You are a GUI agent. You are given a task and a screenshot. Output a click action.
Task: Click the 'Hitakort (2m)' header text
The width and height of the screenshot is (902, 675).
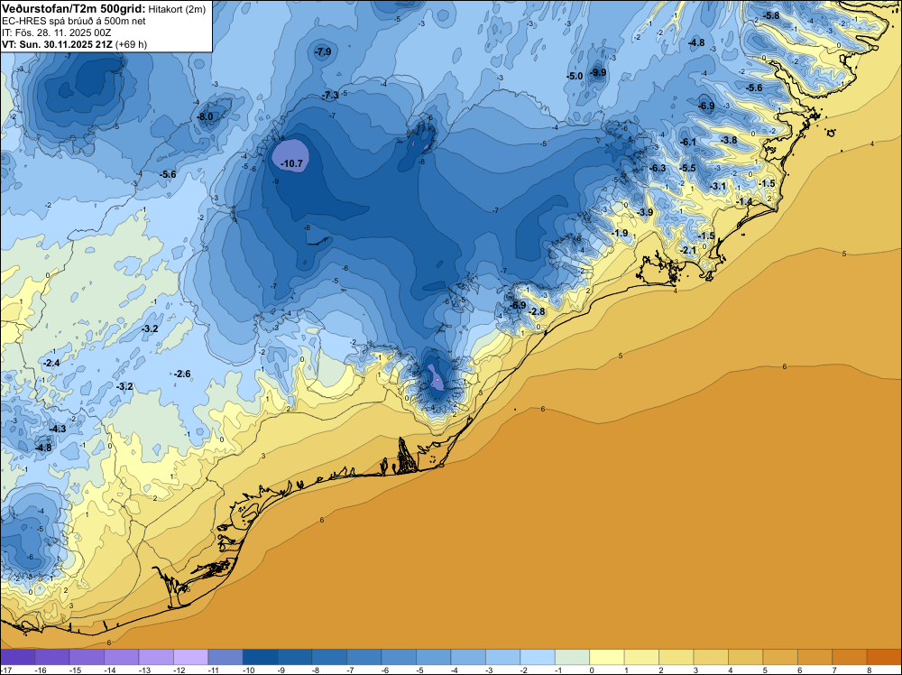(177, 8)
